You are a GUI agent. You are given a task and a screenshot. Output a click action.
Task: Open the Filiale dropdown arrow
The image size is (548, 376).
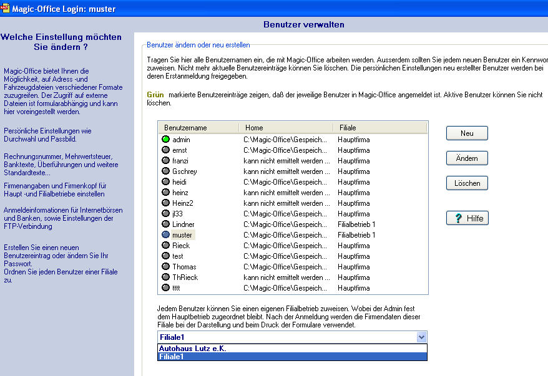pyautogui.click(x=421, y=337)
